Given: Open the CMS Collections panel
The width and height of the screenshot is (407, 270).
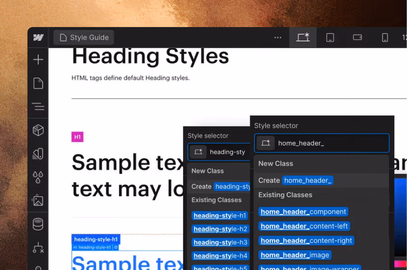Looking at the screenshot, I should click(x=38, y=224).
